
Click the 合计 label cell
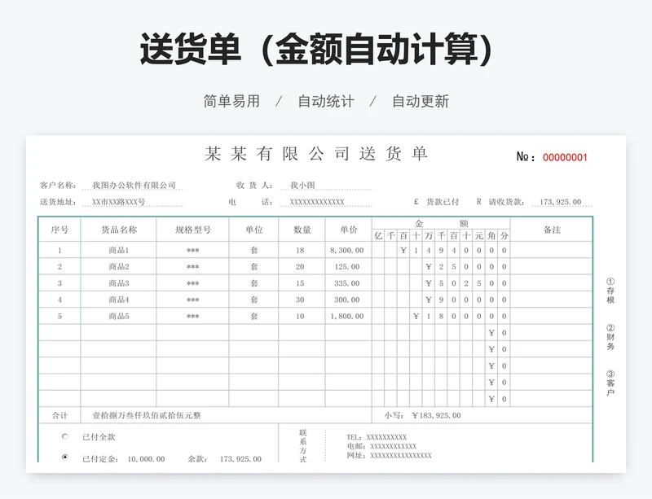point(59,415)
